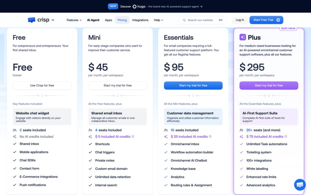Start free trial on Essentials plan
Image resolution: width=311 pixels, height=195 pixels.
point(193,86)
